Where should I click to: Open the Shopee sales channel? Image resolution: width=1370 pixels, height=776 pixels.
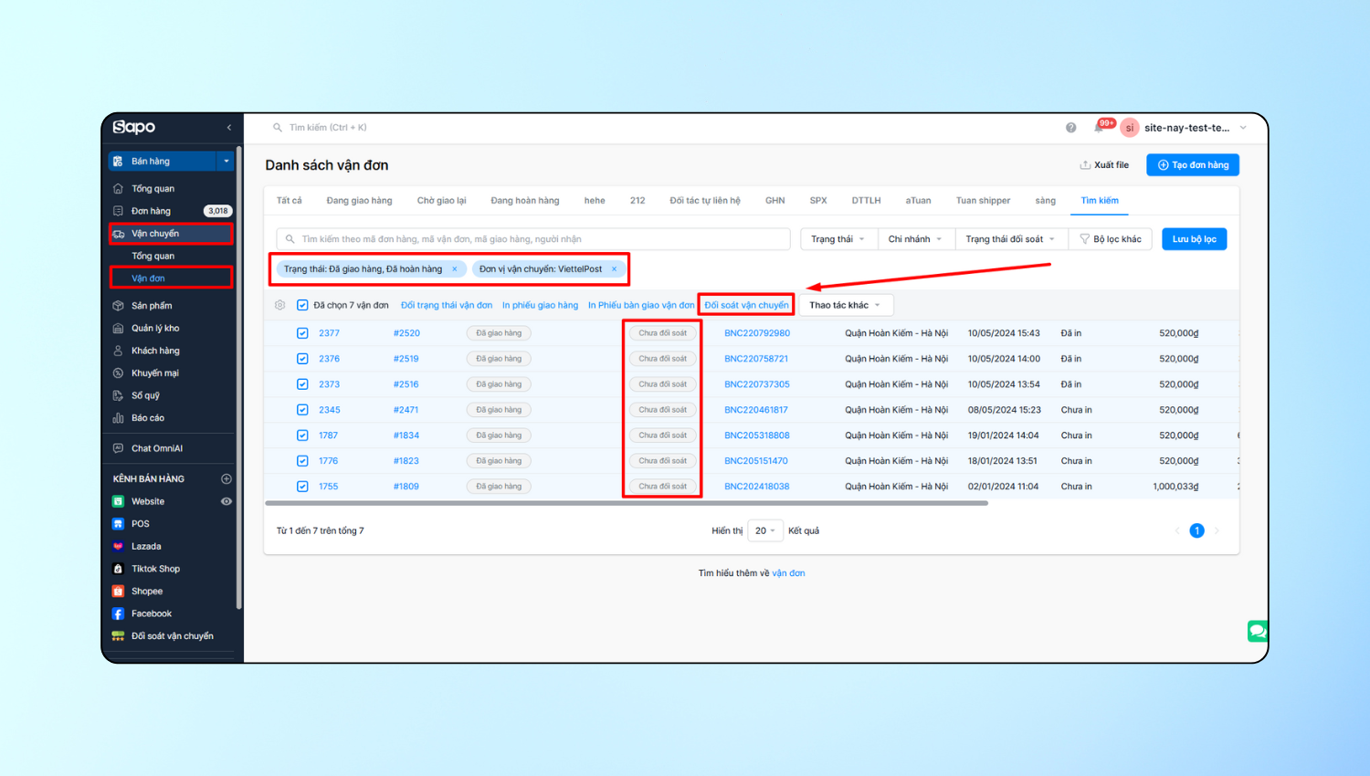pos(146,592)
